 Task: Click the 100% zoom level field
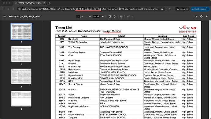click(96, 17)
